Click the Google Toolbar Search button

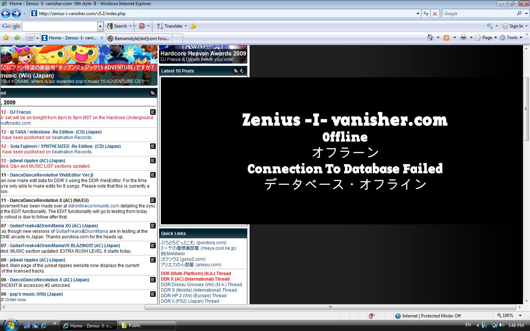click(x=117, y=26)
